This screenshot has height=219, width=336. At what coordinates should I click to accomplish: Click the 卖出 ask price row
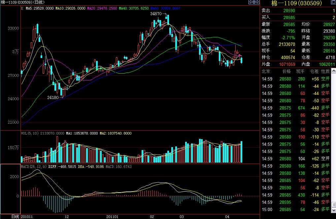pyautogui.click(x=298, y=11)
